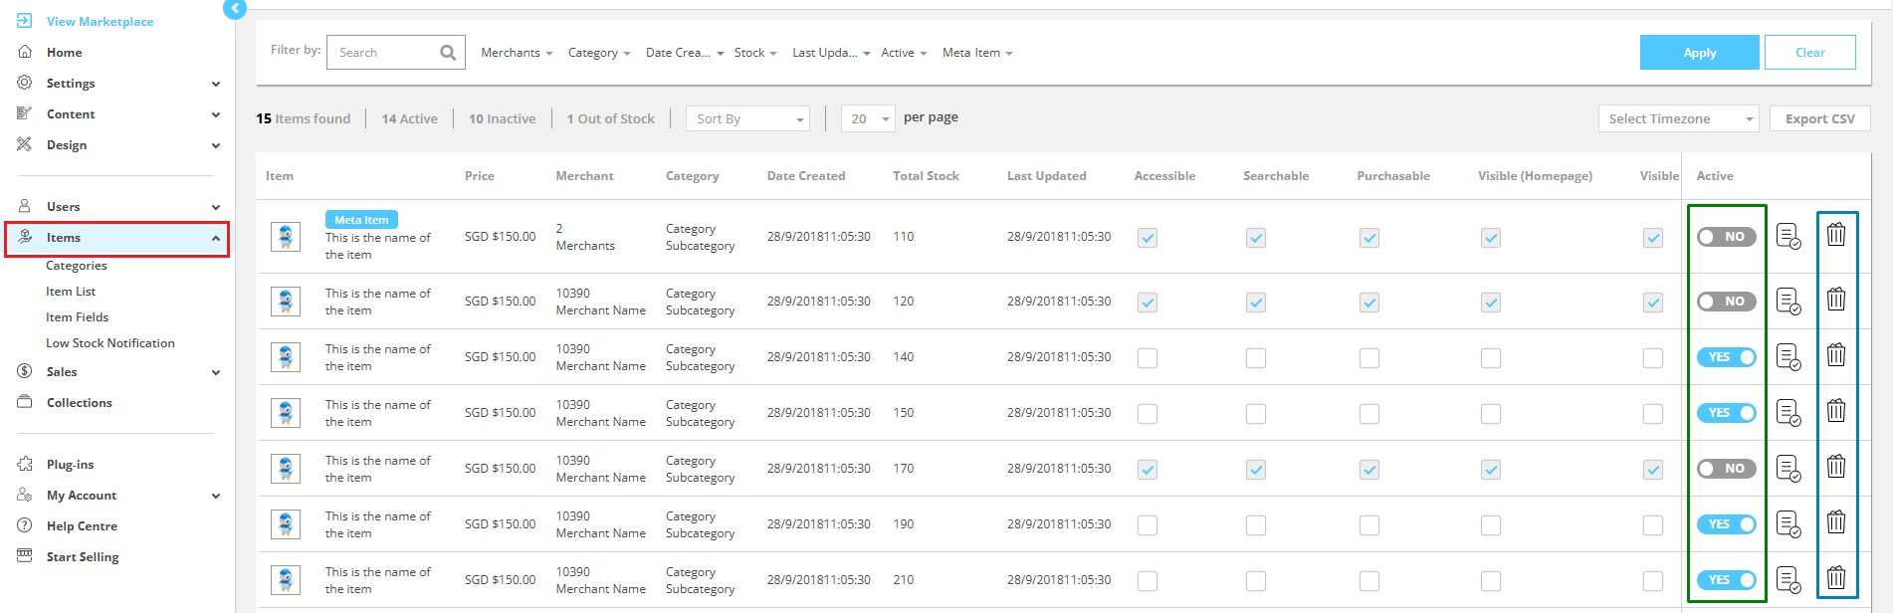Collapse the sidebar using the blue arrow
The height and width of the screenshot is (613, 1893).
coord(235,9)
